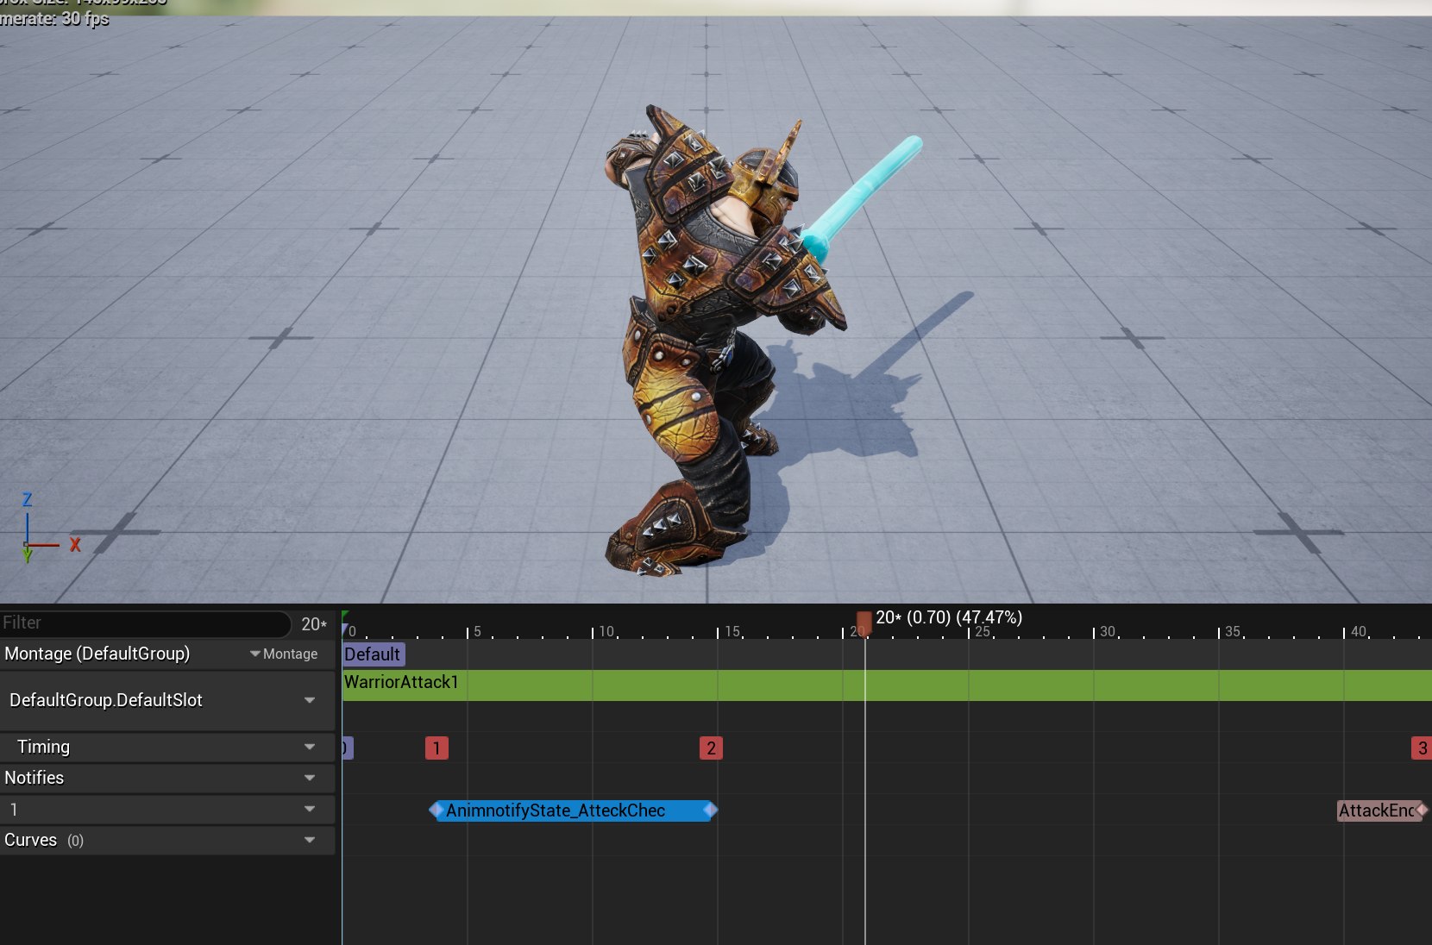This screenshot has width=1432, height=945.
Task: Open the Notifies track dropdown arrow
Action: (x=310, y=778)
